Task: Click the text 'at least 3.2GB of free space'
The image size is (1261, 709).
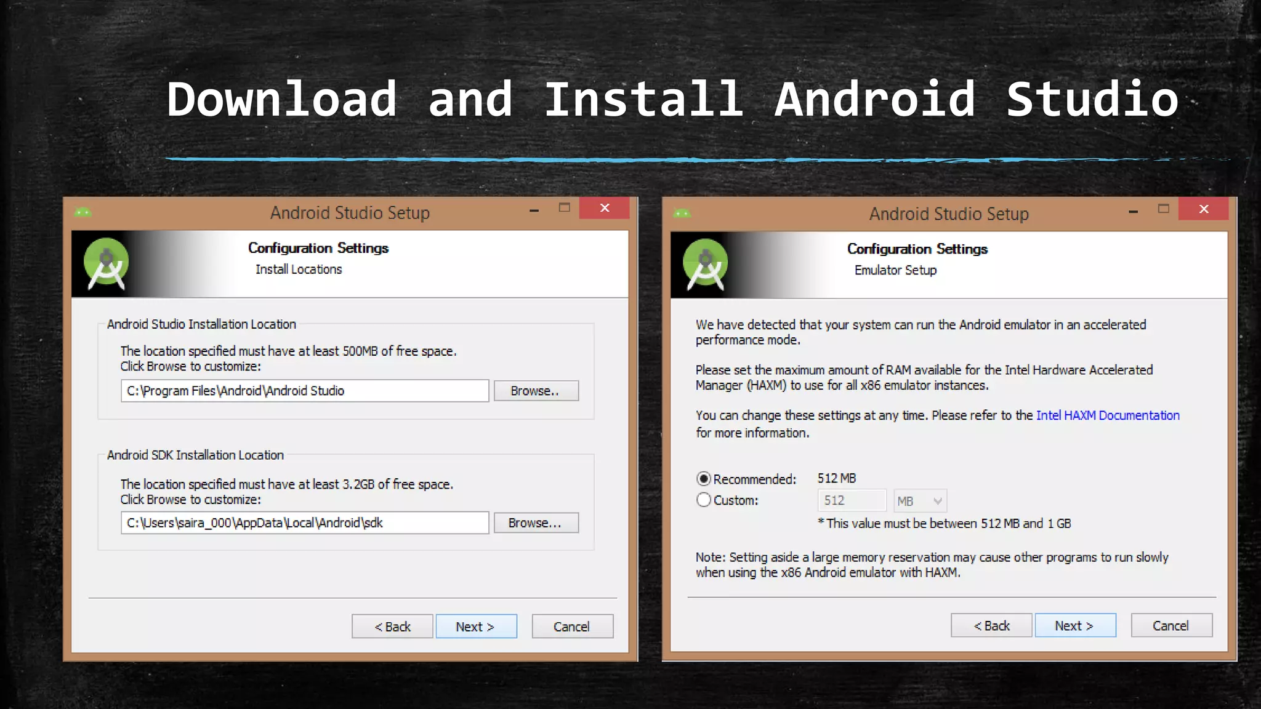Action: 374,484
